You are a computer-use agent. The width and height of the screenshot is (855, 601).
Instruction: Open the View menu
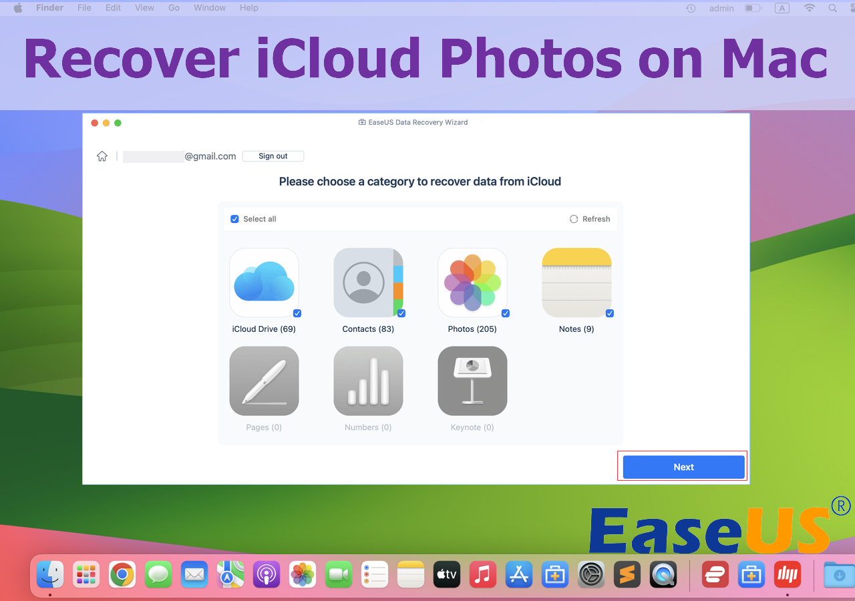pyautogui.click(x=145, y=8)
